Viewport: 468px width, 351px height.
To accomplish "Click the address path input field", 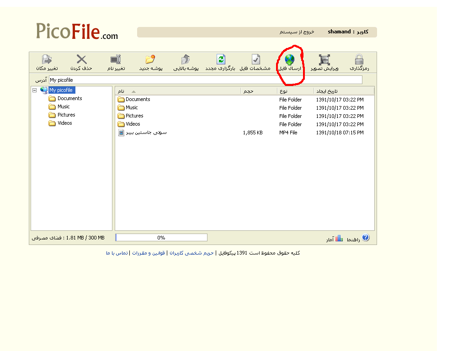I will (205, 80).
